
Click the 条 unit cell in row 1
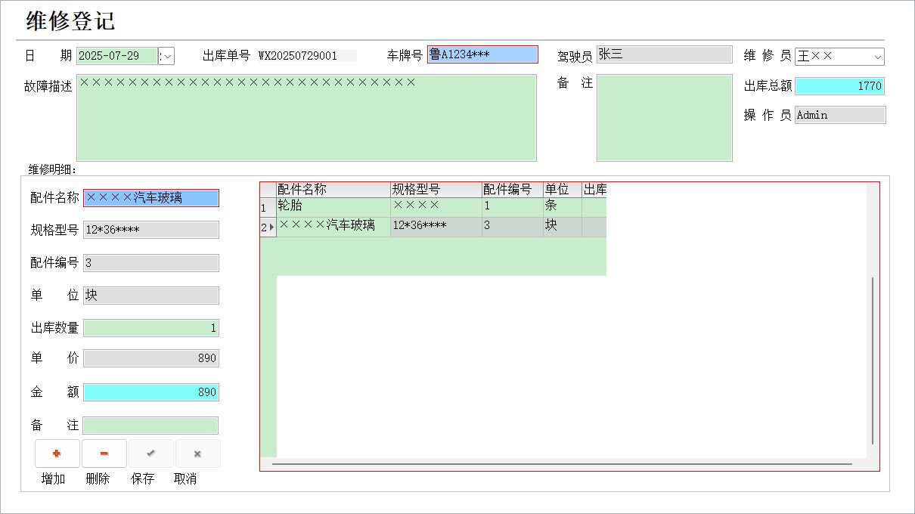563,207
